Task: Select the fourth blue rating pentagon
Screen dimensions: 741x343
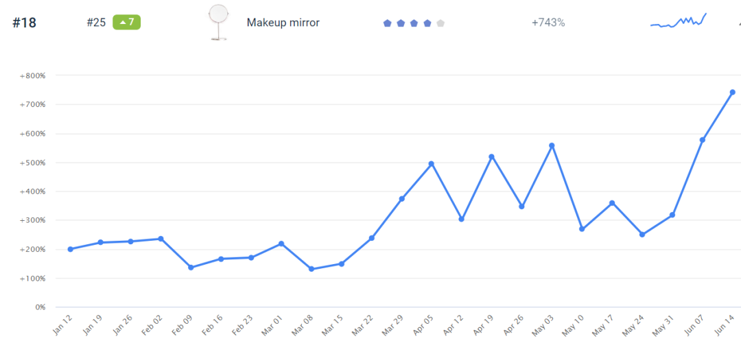Action: tap(427, 23)
